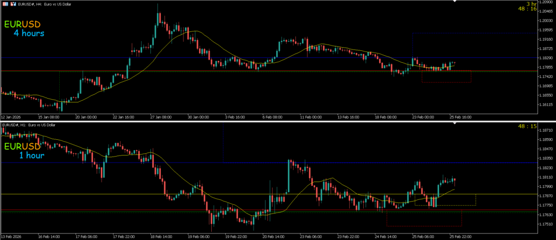556x240 pixels.
Task: Click the EURUSD label on the H1 chart
Action: [x=22, y=146]
